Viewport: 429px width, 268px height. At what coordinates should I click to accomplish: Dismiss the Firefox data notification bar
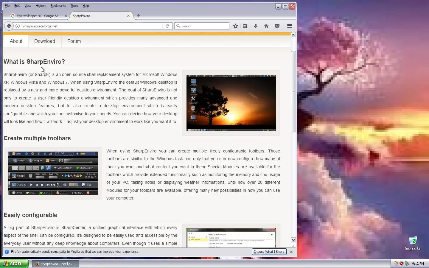pyautogui.click(x=291, y=252)
